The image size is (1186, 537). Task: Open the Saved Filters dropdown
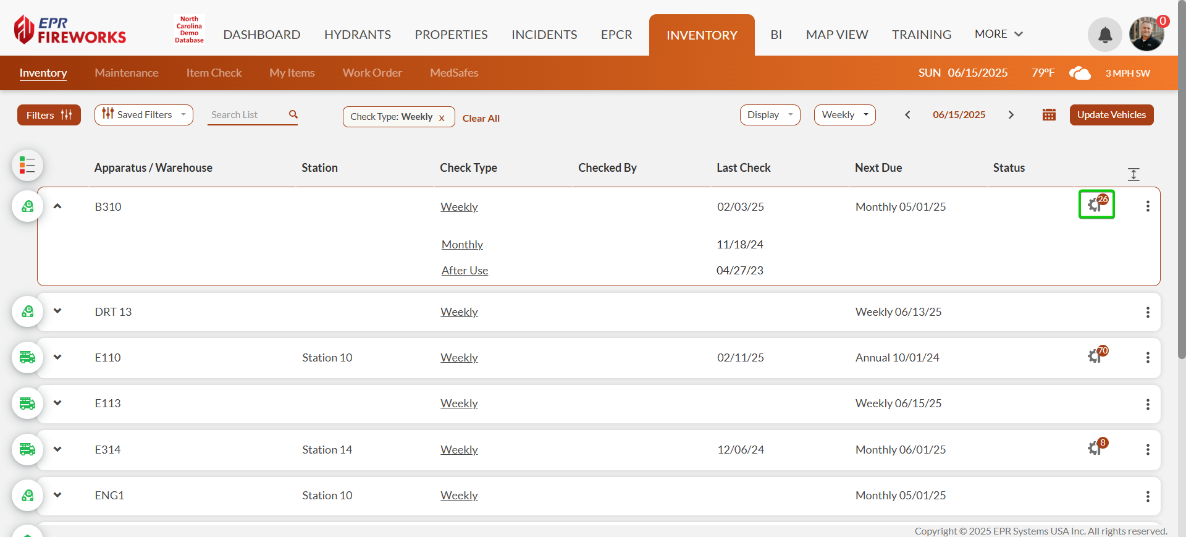(144, 115)
